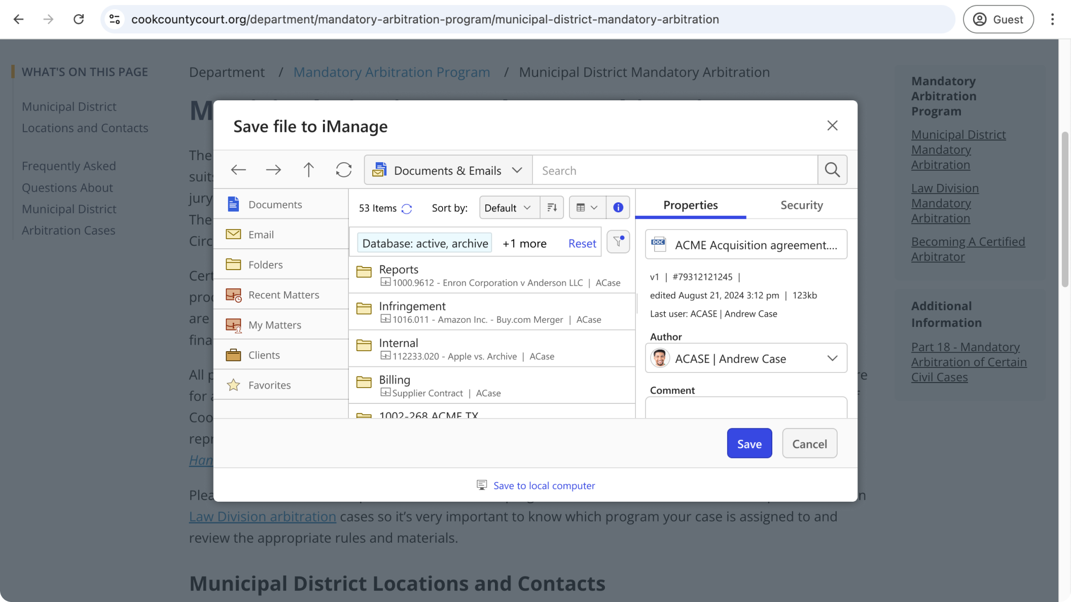This screenshot has width=1071, height=602.
Task: Click into the Search input field
Action: 674,170
